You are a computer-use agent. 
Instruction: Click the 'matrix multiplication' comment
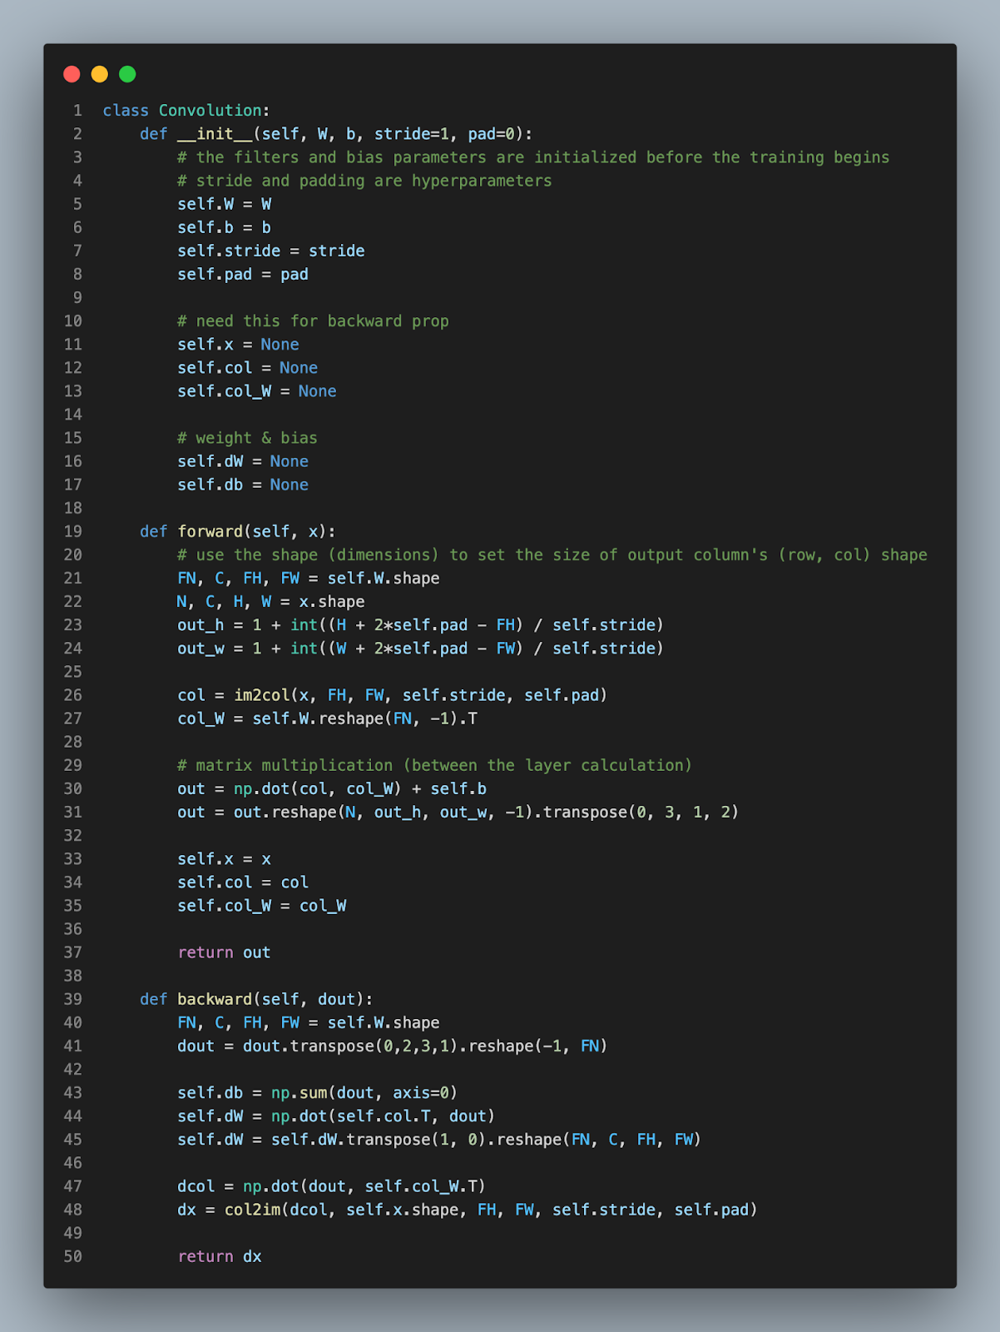[x=435, y=765]
